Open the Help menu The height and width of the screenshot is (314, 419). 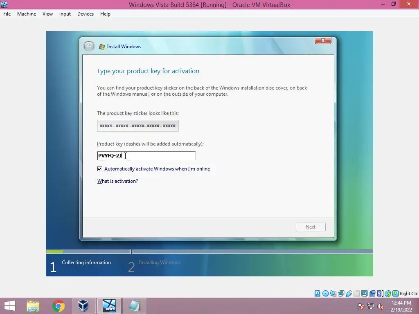click(x=105, y=14)
